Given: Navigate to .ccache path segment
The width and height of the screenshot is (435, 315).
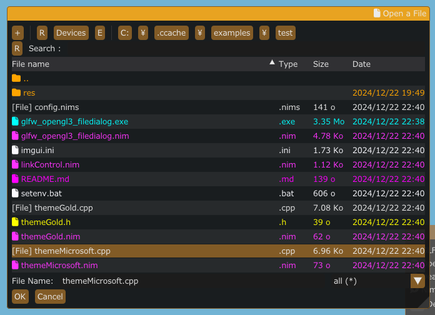Looking at the screenshot, I should (x=171, y=33).
